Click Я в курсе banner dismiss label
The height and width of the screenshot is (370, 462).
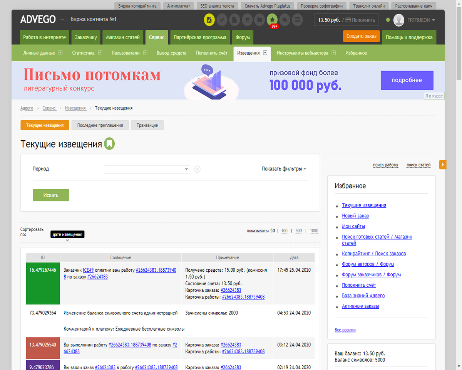tap(434, 96)
